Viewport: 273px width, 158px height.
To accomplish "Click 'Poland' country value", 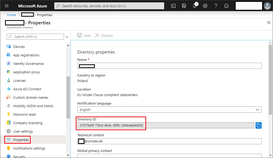I will (82, 81).
